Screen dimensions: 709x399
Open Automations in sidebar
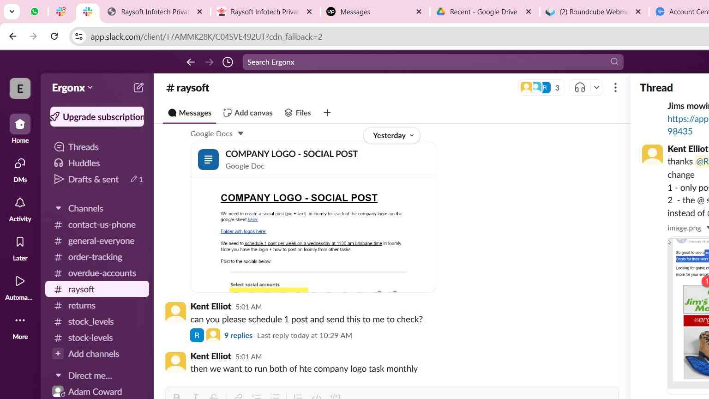pos(20,287)
